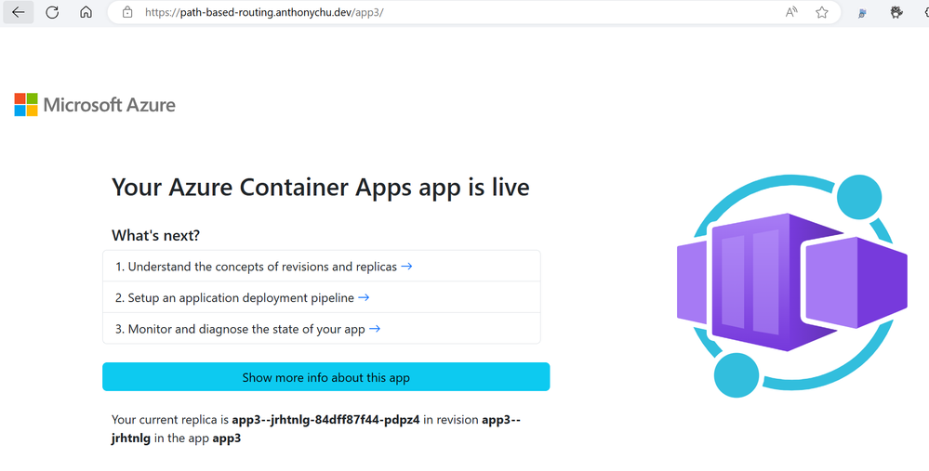This screenshot has width=929, height=471.
Task: Click the Microsoft Azure logo
Action: click(95, 105)
